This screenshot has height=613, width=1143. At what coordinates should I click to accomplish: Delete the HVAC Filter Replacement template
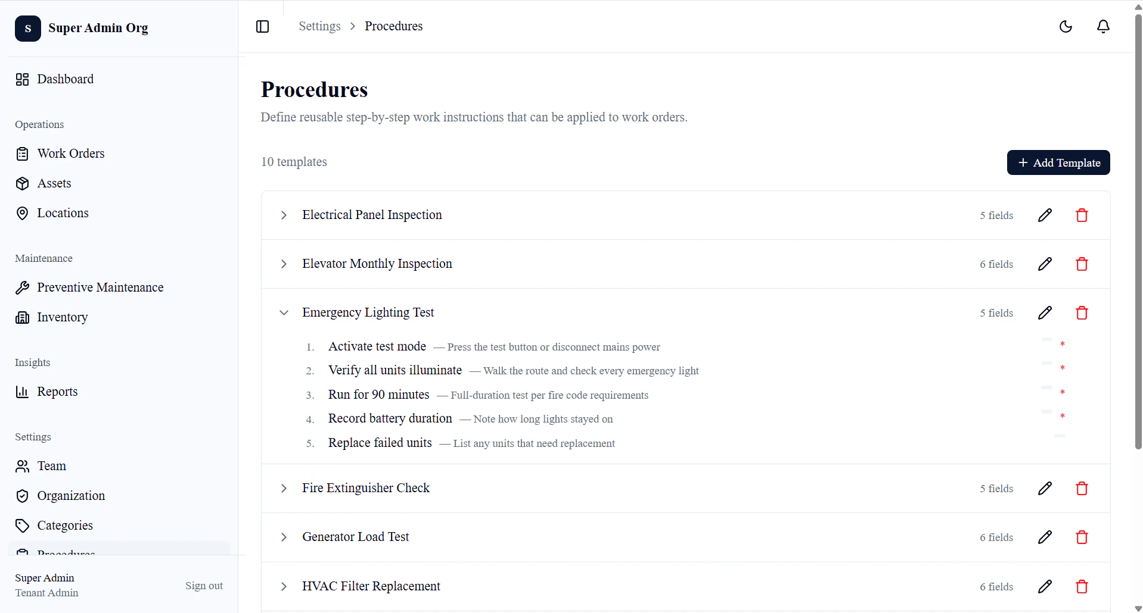(x=1082, y=586)
